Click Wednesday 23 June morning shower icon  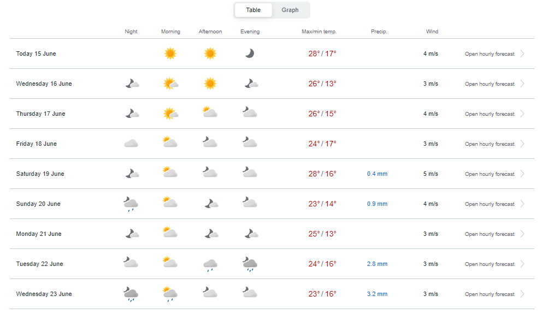(x=170, y=294)
